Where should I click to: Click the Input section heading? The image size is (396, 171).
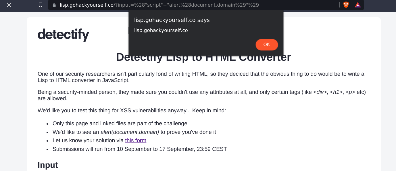click(48, 165)
